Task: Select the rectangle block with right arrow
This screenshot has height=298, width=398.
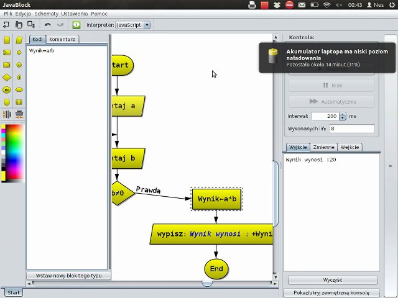Action: pyautogui.click(x=7, y=65)
